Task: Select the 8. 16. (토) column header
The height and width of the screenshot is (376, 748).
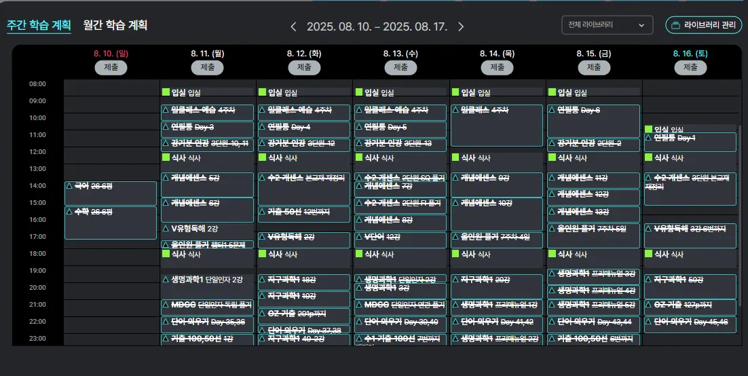Action: 690,54
